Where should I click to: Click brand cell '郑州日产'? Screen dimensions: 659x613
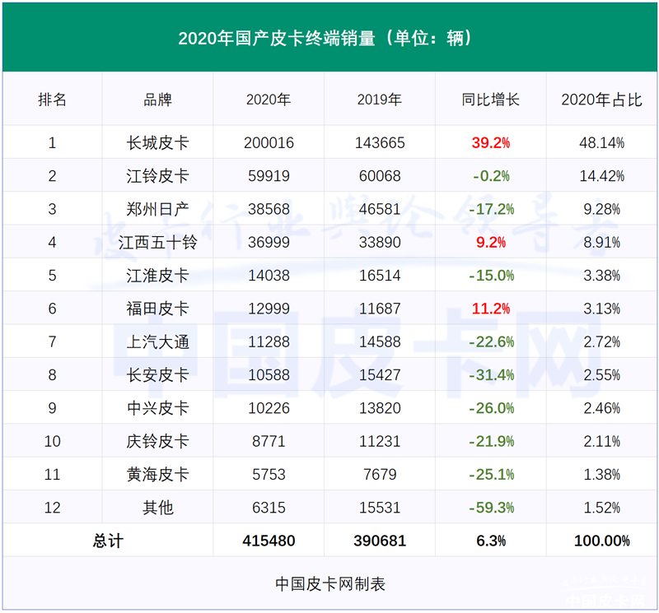click(157, 209)
